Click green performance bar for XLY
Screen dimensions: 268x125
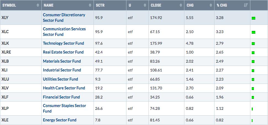[x=253, y=18]
